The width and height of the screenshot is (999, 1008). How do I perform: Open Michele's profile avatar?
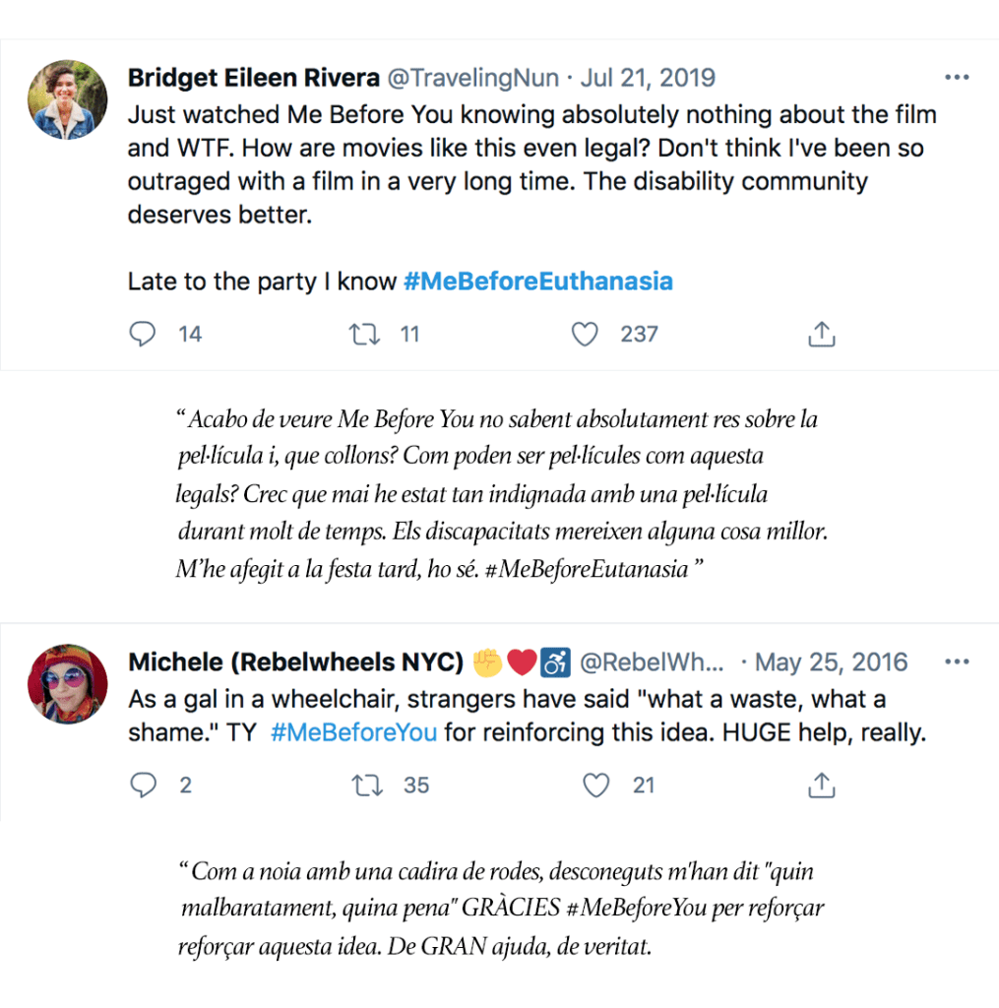pyautogui.click(x=68, y=684)
